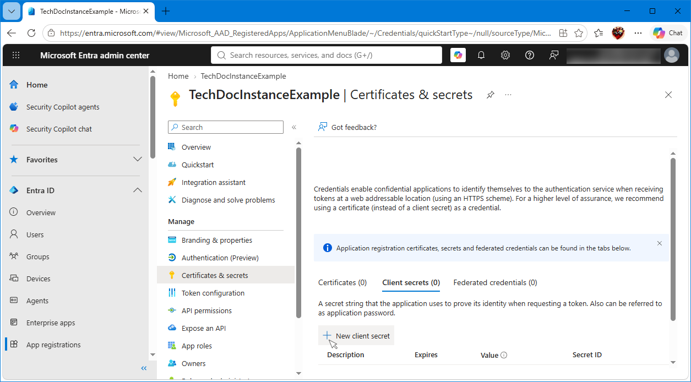The image size is (691, 382).
Task: Open the help question mark icon
Action: pyautogui.click(x=530, y=55)
